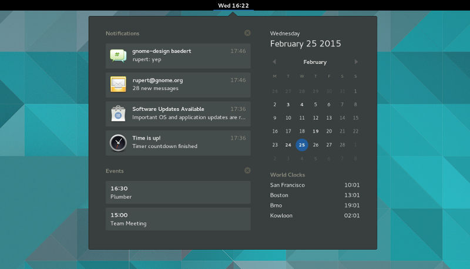Select February 19 in the calendar
The image size is (470, 269).
tap(315, 132)
